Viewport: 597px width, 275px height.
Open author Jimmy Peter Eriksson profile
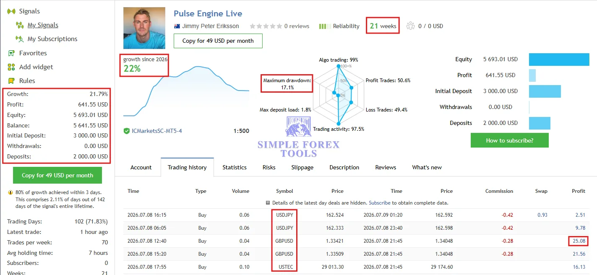point(211,26)
